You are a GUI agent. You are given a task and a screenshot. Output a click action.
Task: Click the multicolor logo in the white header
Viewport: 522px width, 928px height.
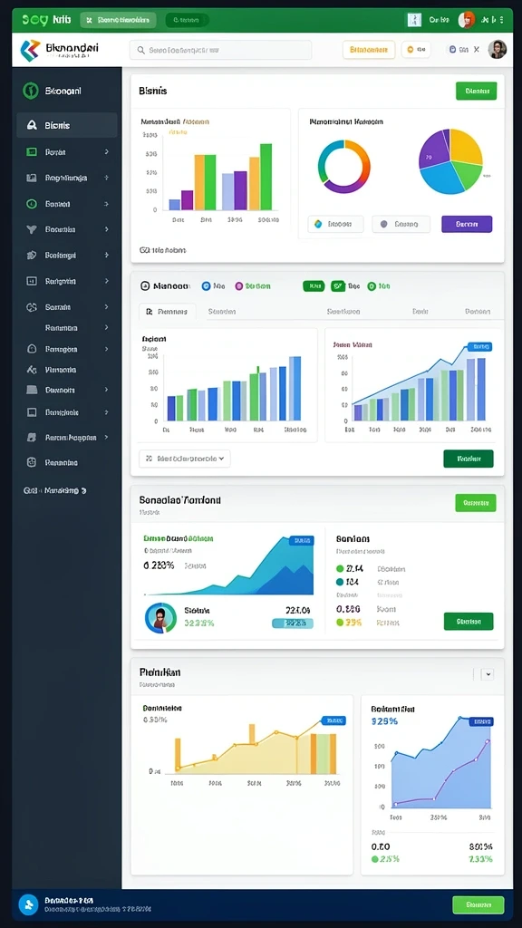coord(30,51)
